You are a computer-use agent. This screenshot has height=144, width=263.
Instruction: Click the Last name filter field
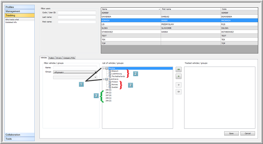click(77, 17)
